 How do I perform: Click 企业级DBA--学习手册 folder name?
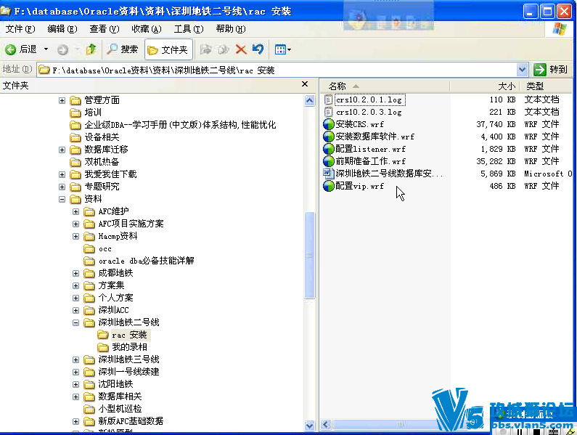tap(180, 125)
